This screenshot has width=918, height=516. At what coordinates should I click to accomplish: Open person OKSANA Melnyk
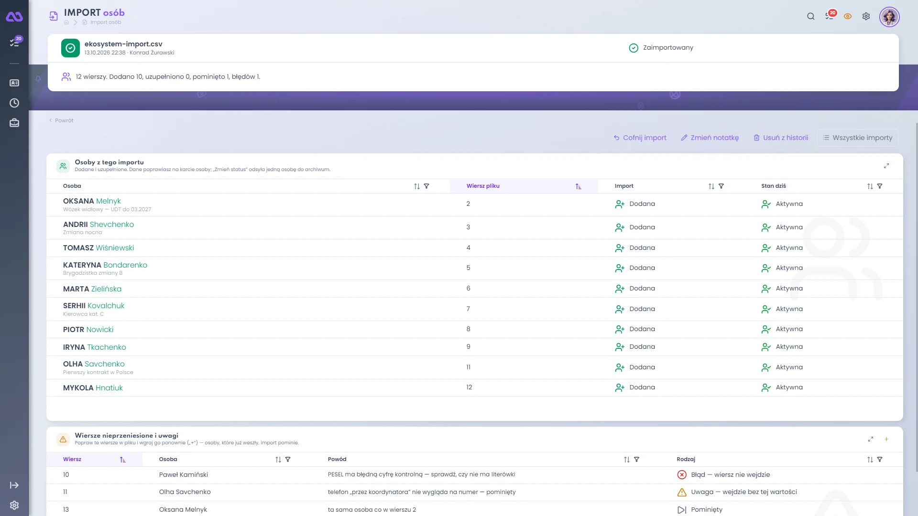(92, 201)
